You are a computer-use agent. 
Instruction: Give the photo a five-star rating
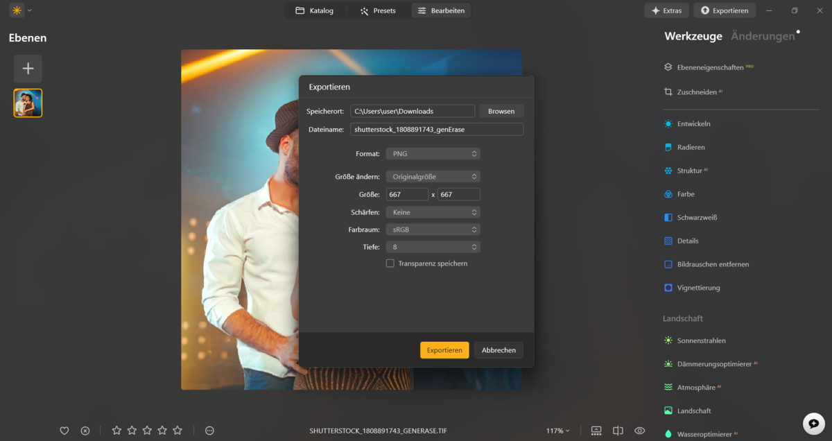point(177,430)
